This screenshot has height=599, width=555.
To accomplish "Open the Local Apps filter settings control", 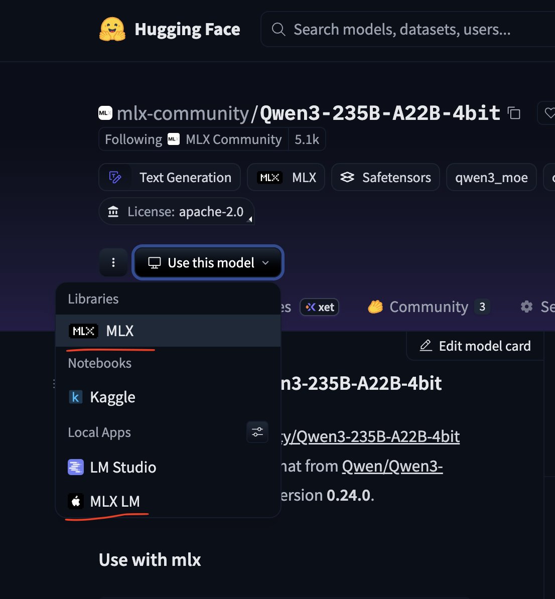I will tap(257, 432).
